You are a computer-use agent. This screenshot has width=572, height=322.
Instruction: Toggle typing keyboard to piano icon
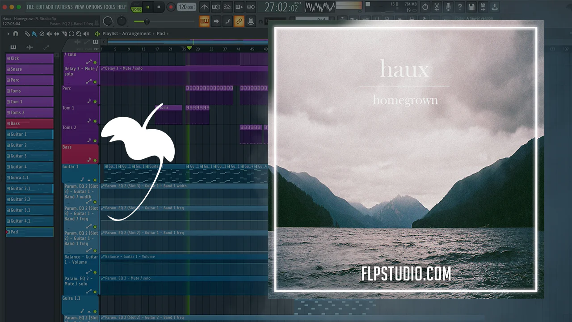pos(204,21)
